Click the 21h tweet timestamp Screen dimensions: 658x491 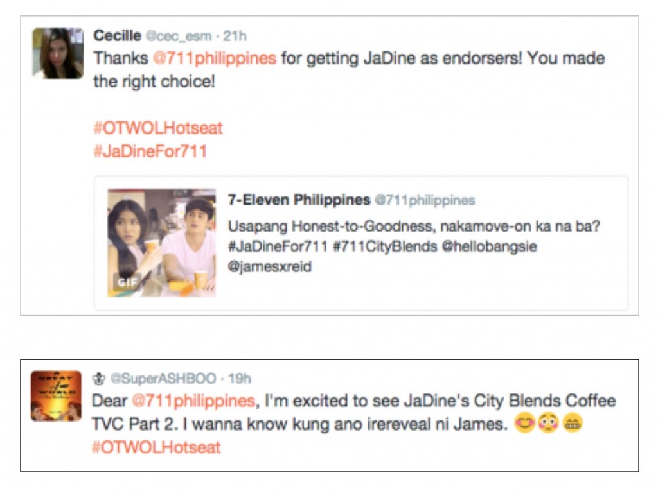click(x=235, y=36)
